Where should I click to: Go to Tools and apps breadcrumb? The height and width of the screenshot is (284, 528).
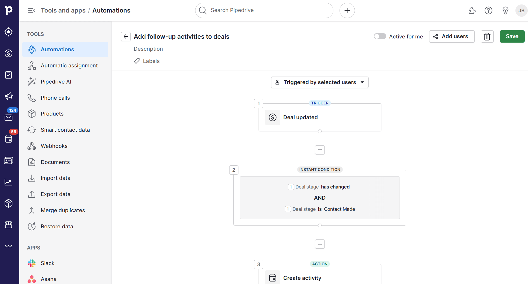63,10
